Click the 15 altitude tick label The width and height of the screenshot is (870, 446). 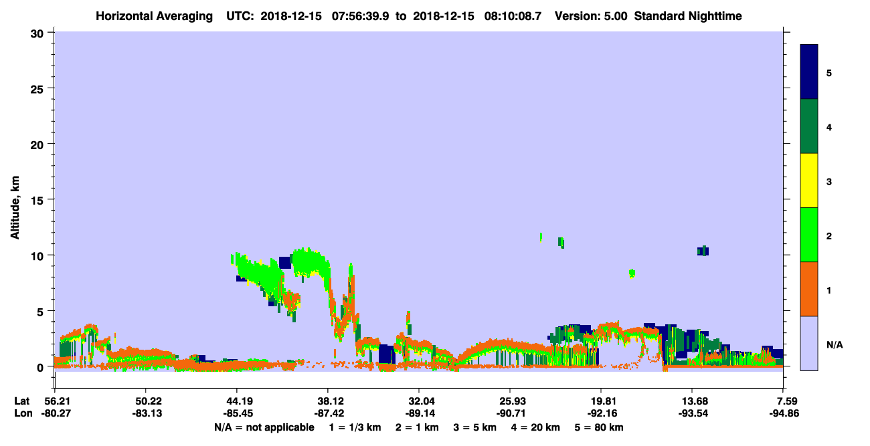coord(38,200)
